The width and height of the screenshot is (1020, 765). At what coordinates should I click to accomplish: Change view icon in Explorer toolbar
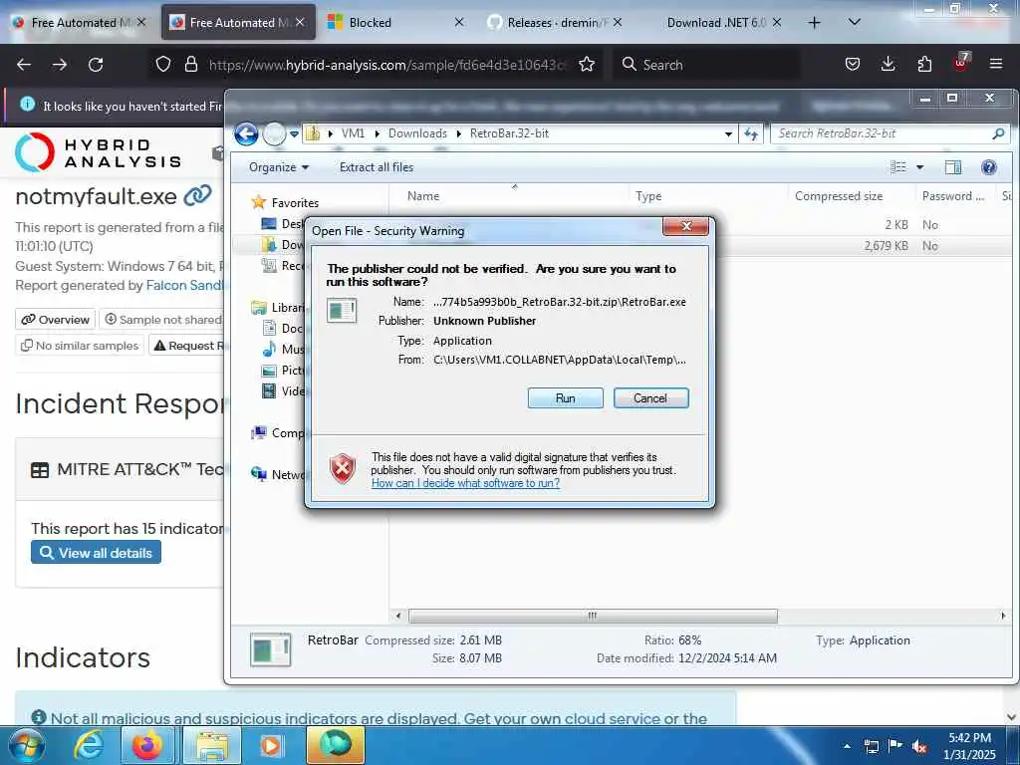click(x=897, y=167)
